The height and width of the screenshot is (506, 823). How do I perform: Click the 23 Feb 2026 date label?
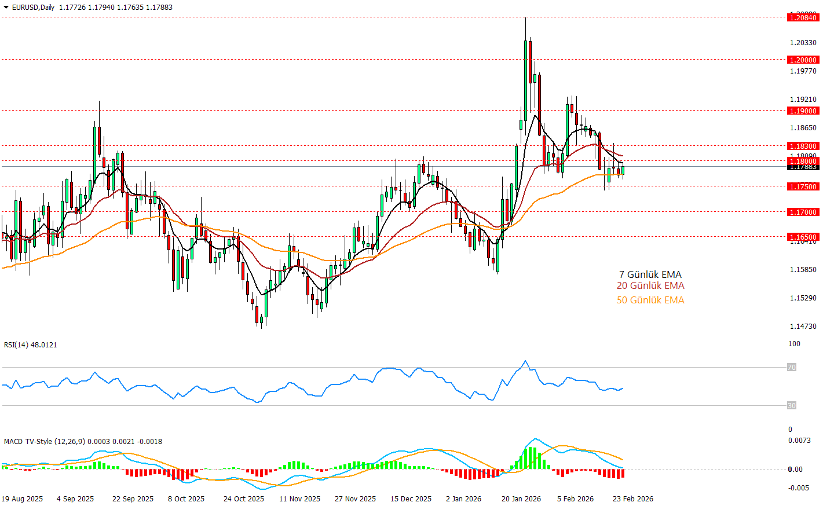[632, 498]
